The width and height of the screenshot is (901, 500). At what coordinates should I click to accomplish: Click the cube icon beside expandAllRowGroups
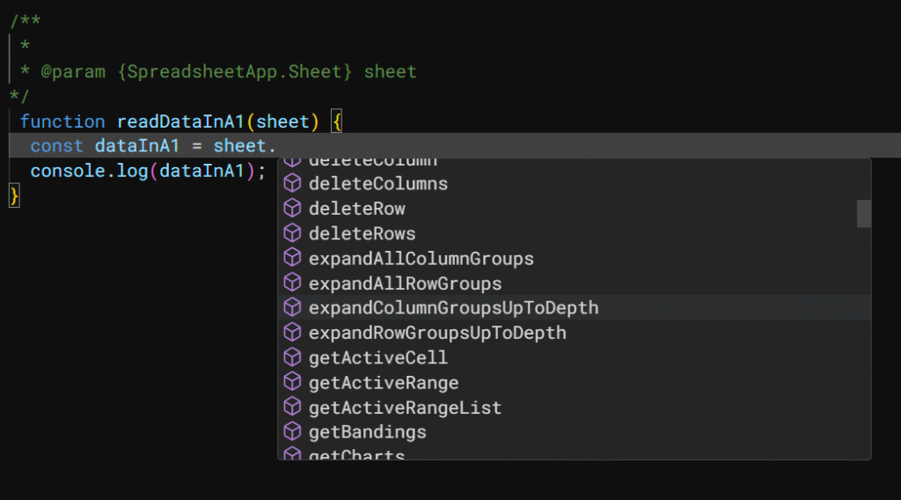tap(293, 283)
